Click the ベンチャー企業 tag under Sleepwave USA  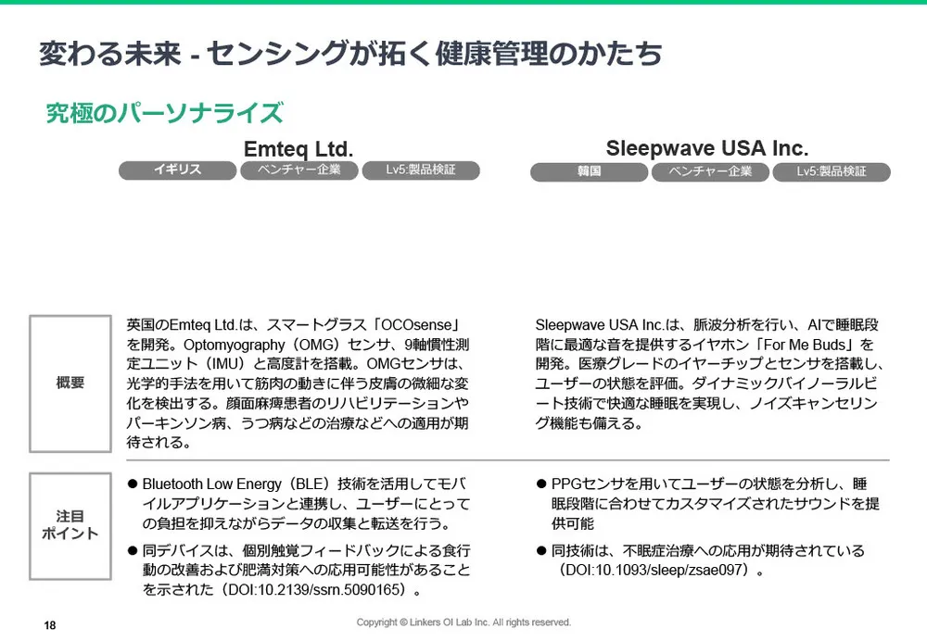point(710,172)
